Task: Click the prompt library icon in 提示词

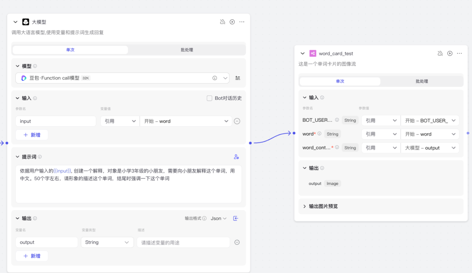Action: 236,157
